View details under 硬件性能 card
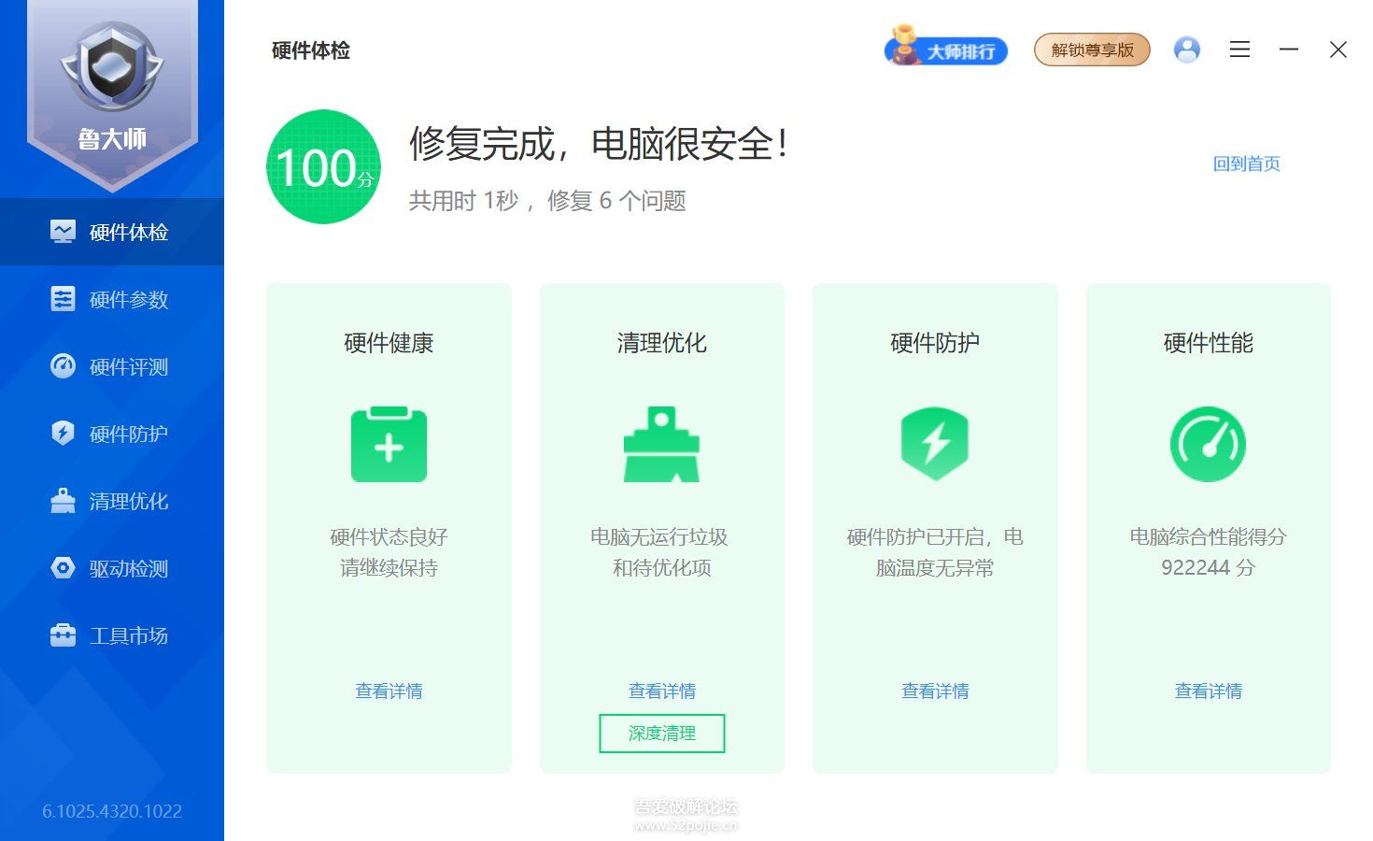The height and width of the screenshot is (841, 1373). (x=1208, y=691)
